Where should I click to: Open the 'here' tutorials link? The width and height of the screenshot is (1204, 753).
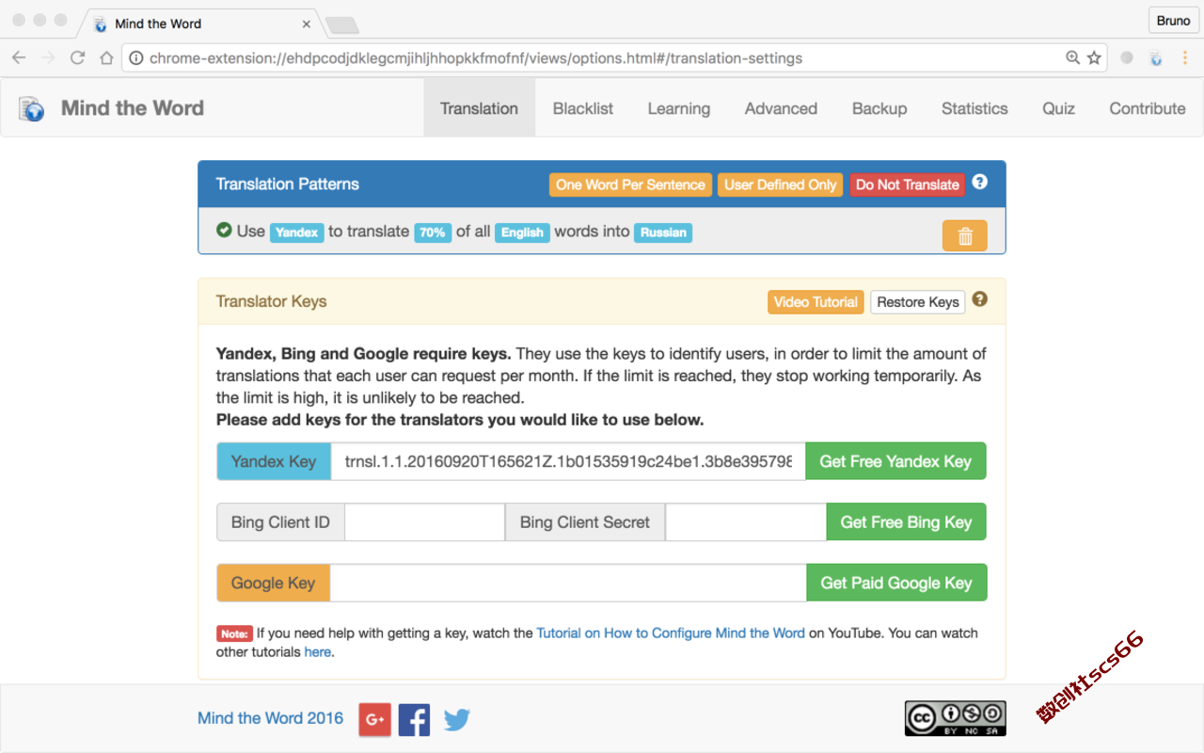(317, 652)
